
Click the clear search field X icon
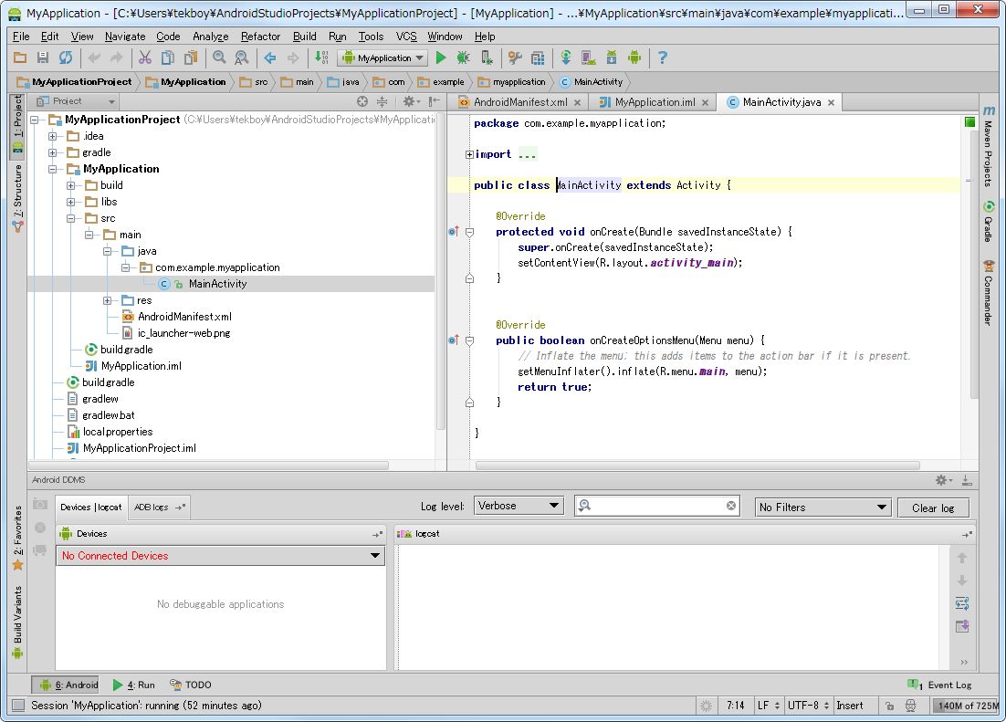730,506
